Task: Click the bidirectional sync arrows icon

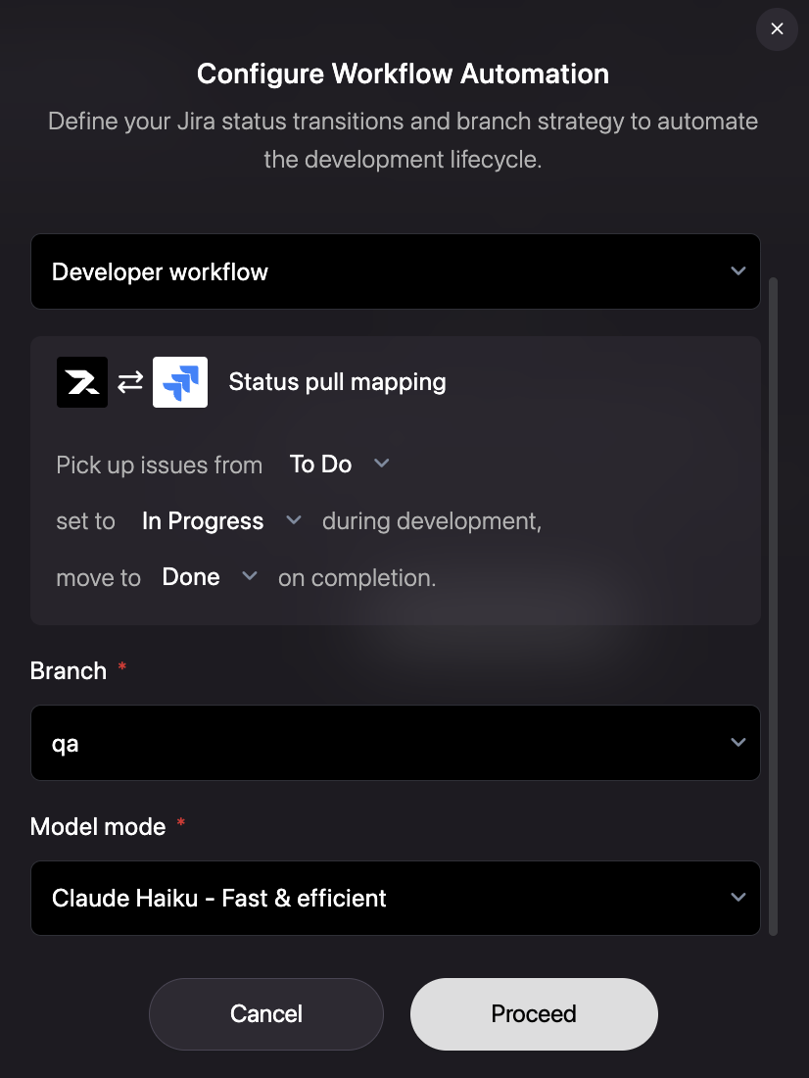Action: point(130,382)
